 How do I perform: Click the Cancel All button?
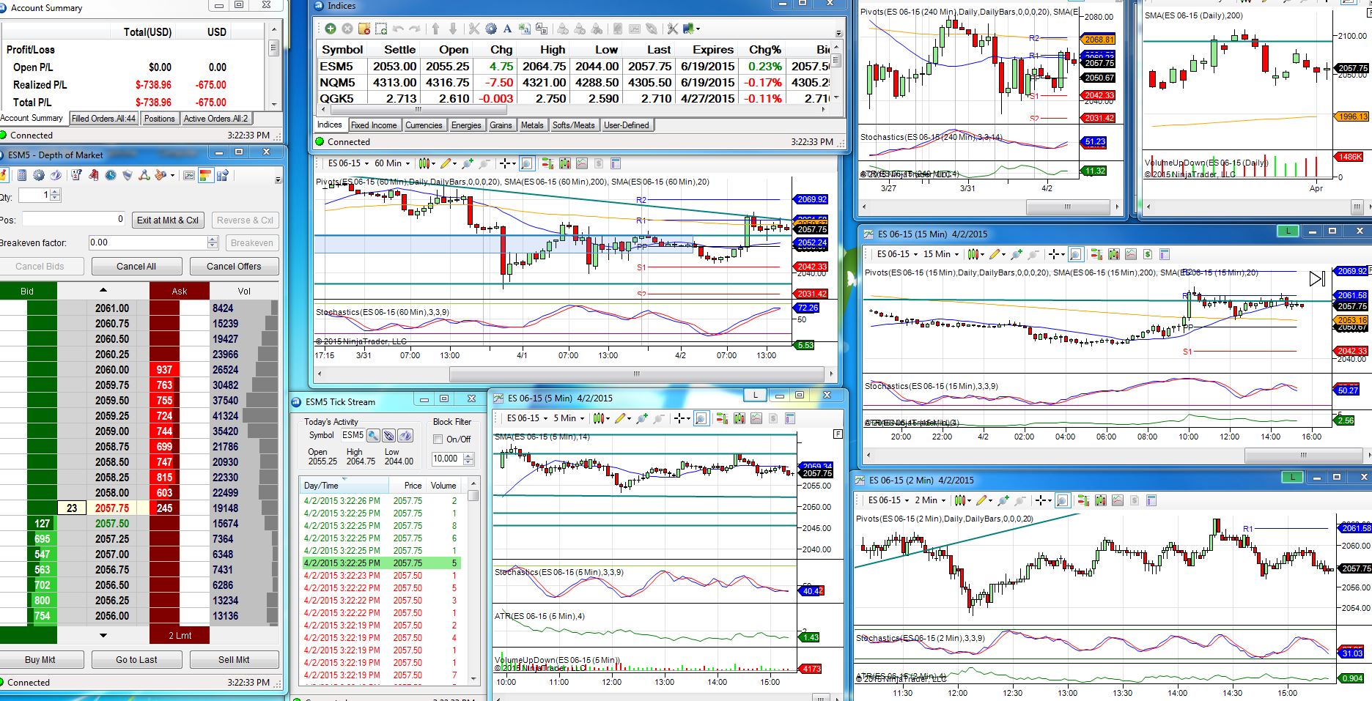point(136,267)
